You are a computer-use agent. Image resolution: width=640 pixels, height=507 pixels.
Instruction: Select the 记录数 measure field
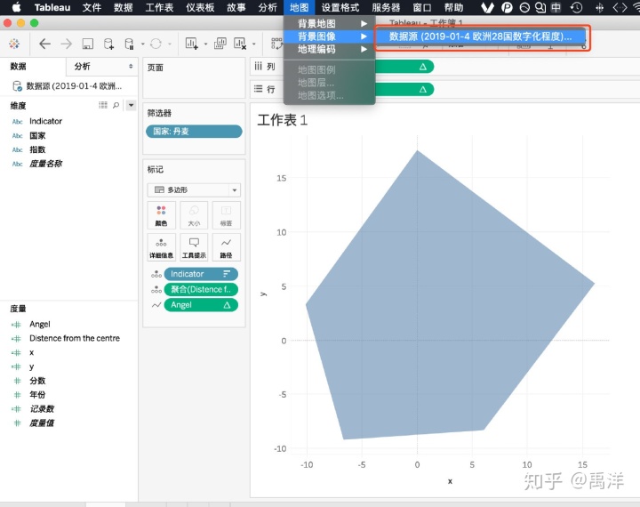coord(42,408)
